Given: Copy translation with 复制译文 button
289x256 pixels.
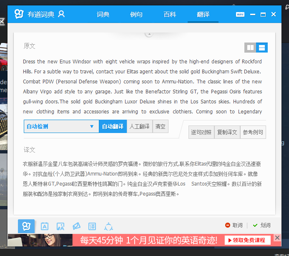Looking at the screenshot, I should (227, 132).
